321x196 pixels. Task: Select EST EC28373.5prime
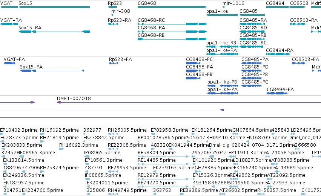click(19, 138)
